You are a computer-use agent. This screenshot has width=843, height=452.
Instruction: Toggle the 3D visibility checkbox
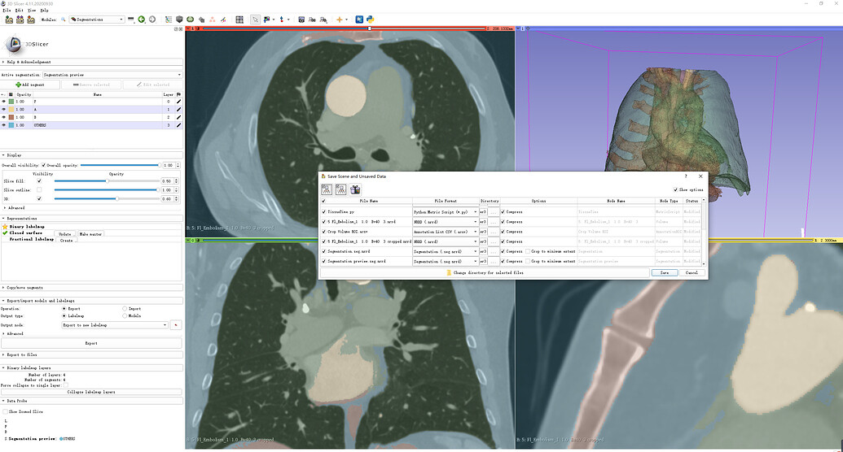coord(39,198)
